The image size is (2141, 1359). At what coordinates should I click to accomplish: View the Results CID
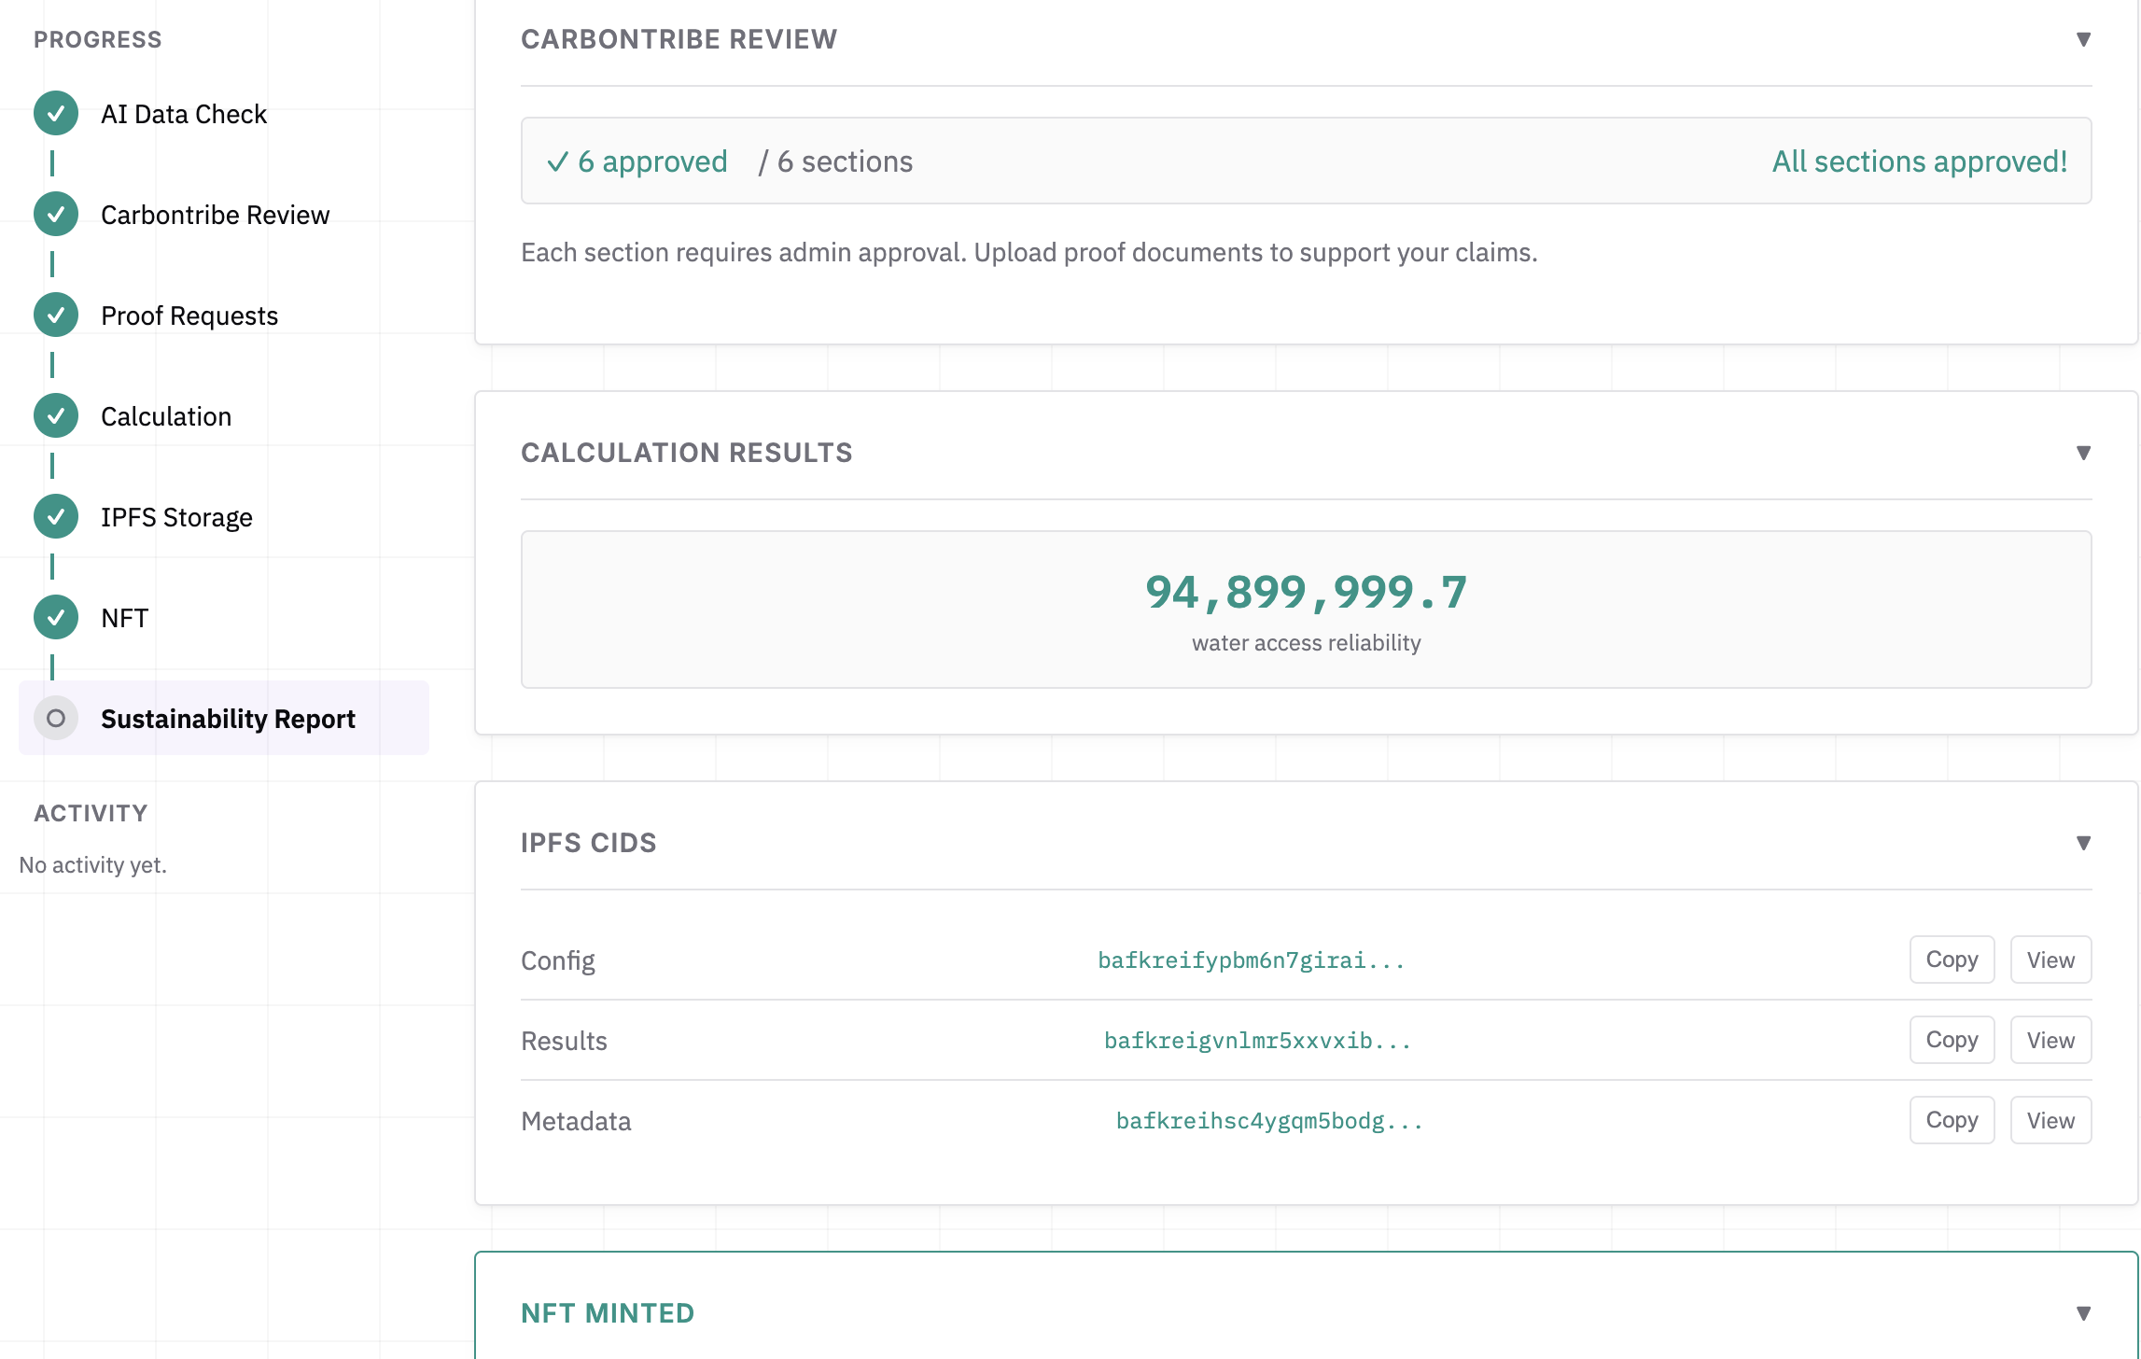(2050, 1040)
